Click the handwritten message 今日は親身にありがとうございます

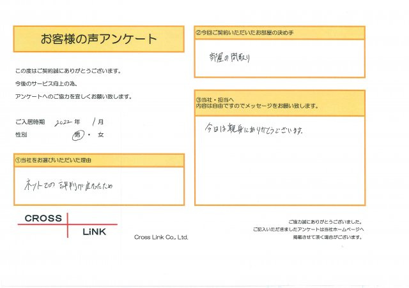[x=253, y=130]
